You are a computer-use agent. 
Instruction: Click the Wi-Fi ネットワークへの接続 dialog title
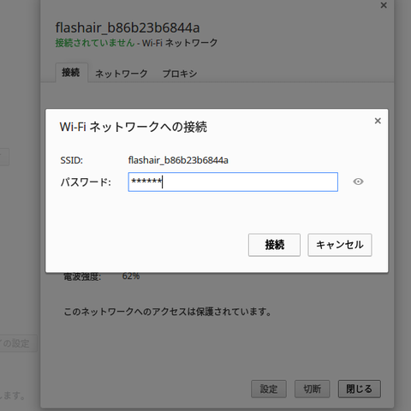134,127
